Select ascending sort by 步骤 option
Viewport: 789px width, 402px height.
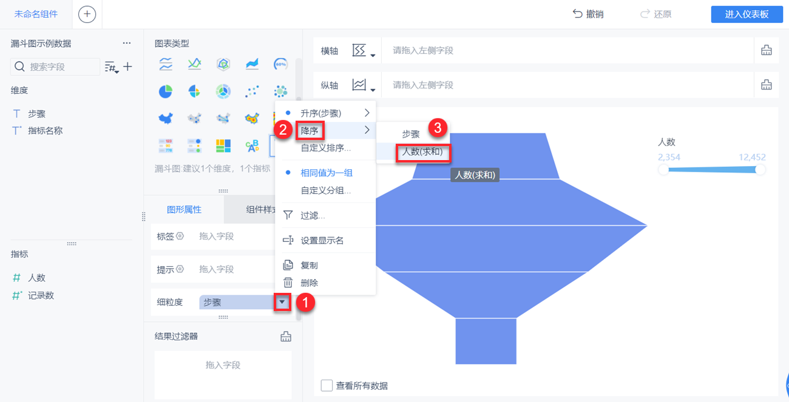326,113
